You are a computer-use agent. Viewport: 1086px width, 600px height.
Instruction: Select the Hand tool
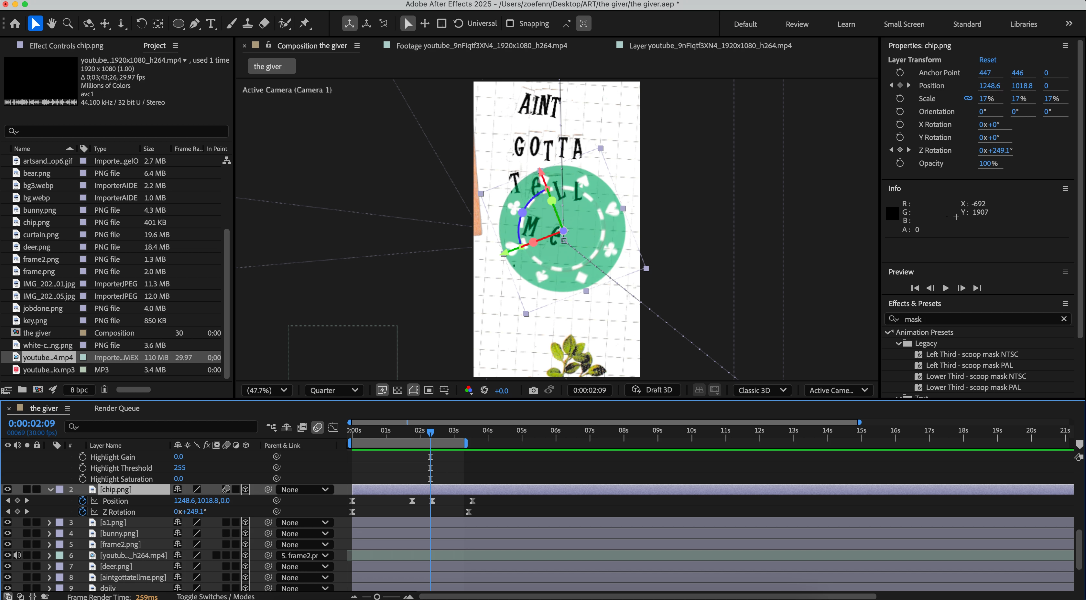coord(51,24)
